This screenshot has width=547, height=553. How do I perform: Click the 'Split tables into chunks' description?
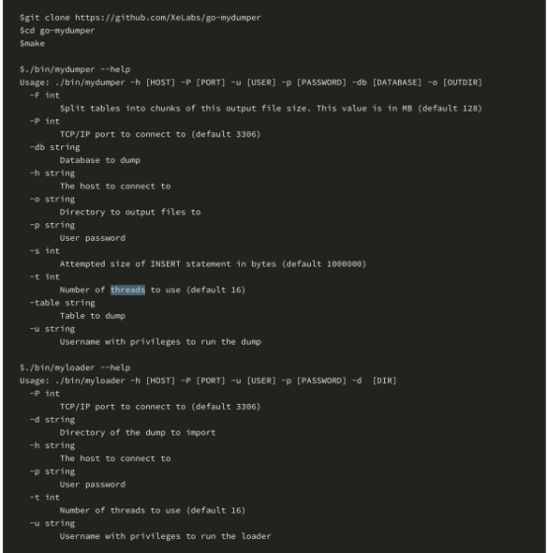pyautogui.click(x=271, y=109)
